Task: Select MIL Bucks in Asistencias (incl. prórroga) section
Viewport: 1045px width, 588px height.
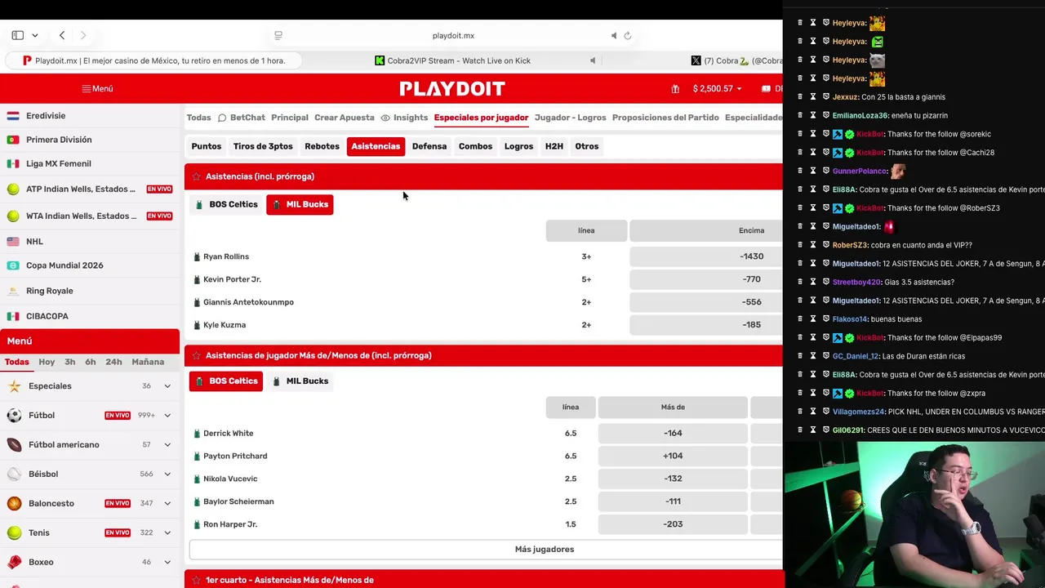Action: pos(300,204)
